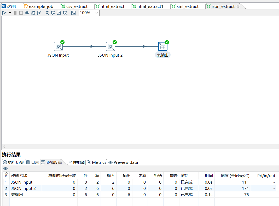Run database impact analysis
Viewport: 279px width, 206px height.
[x=53, y=13]
